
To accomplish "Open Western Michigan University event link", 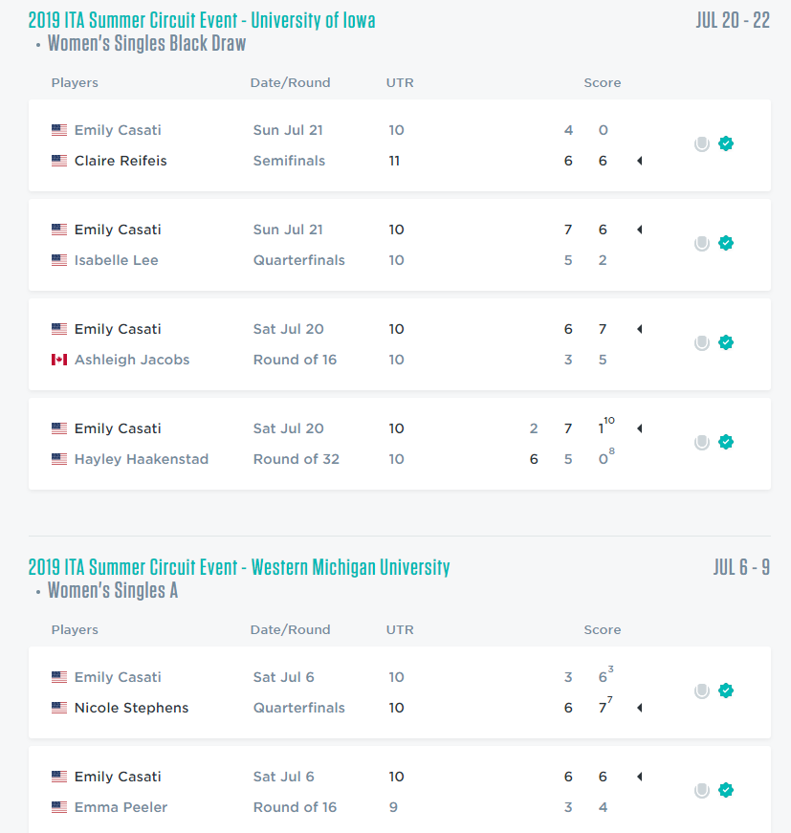I will click(x=239, y=567).
